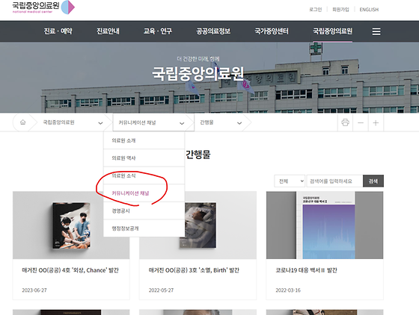The width and height of the screenshot is (419, 315).
Task: Open magazine 4호 '외상, Chance' cover thumbnail
Action: click(71, 225)
